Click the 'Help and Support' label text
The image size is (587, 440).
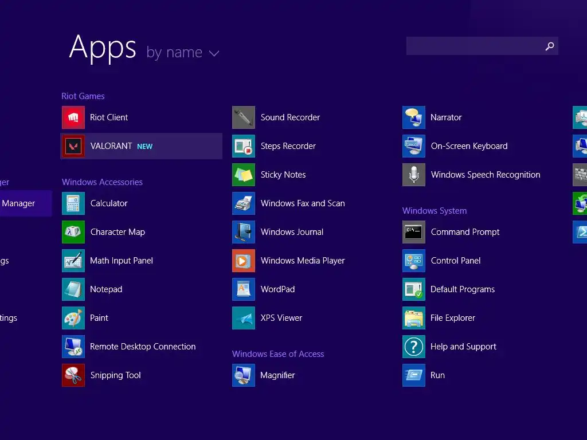[463, 347]
